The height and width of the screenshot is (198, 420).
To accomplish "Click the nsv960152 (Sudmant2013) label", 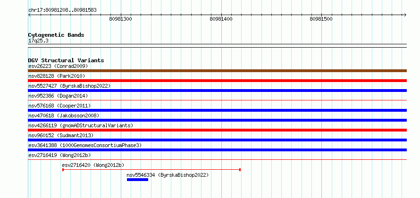I will [61, 135].
